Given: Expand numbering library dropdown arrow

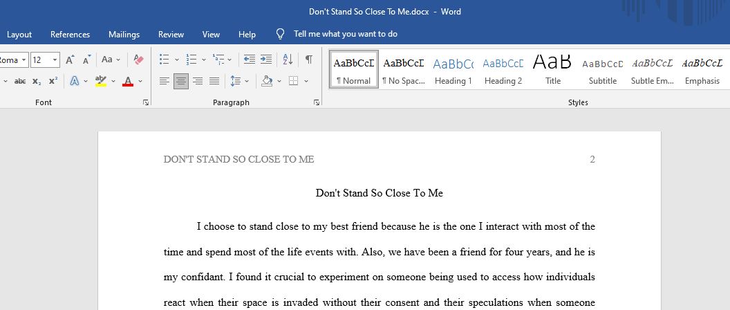Looking at the screenshot, I should [203, 60].
